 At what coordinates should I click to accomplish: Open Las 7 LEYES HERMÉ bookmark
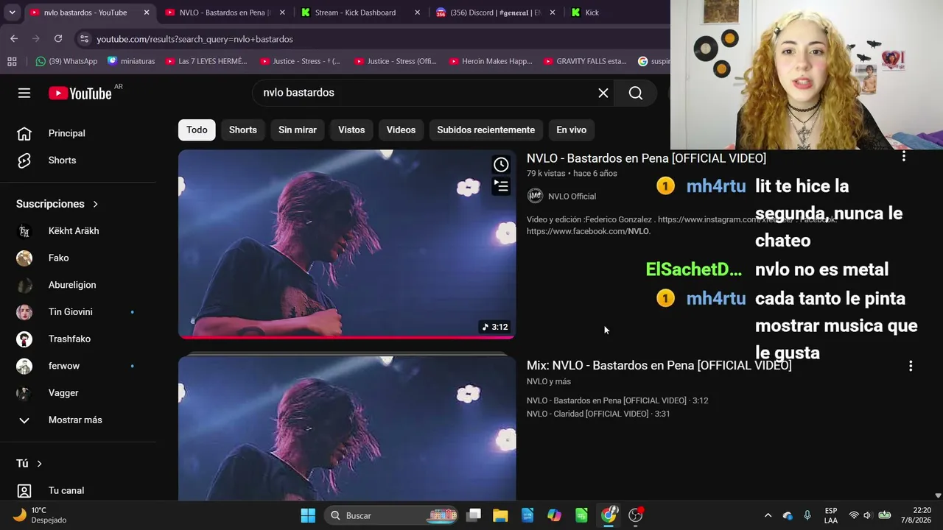point(206,61)
